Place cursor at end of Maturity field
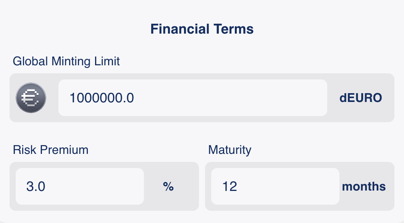 (328, 187)
